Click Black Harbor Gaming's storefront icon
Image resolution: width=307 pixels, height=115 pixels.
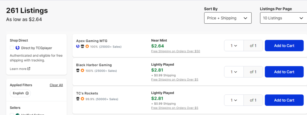click(x=78, y=70)
